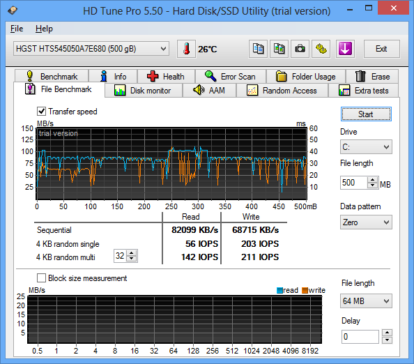Click the Exit button
The image size is (414, 364).
point(381,49)
